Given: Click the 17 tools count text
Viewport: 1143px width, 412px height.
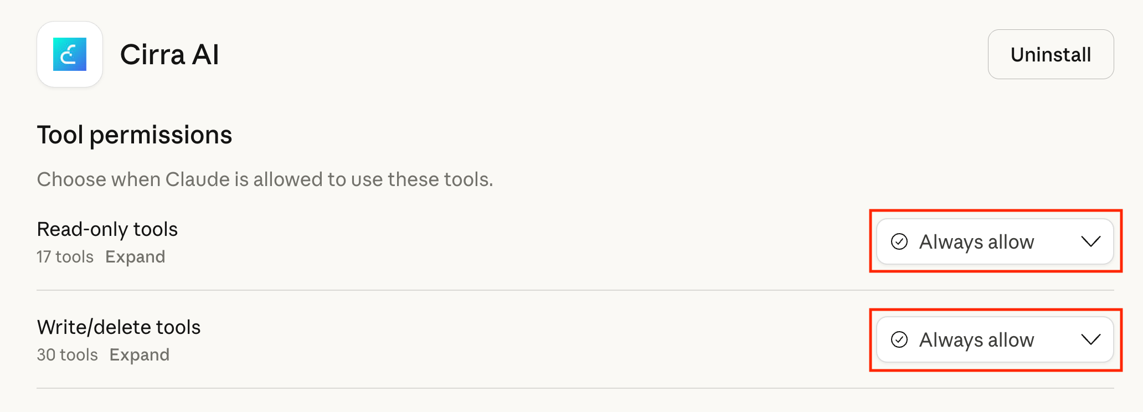Looking at the screenshot, I should 65,257.
